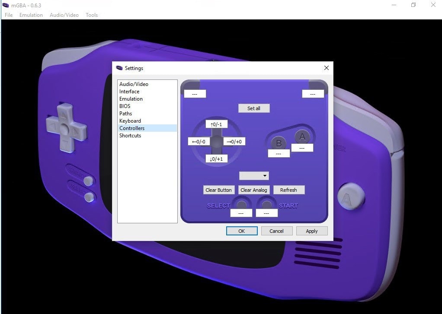Screen dimensions: 442x314
Task: Minimize the mGBA window
Action: pyautogui.click(x=394, y=5)
